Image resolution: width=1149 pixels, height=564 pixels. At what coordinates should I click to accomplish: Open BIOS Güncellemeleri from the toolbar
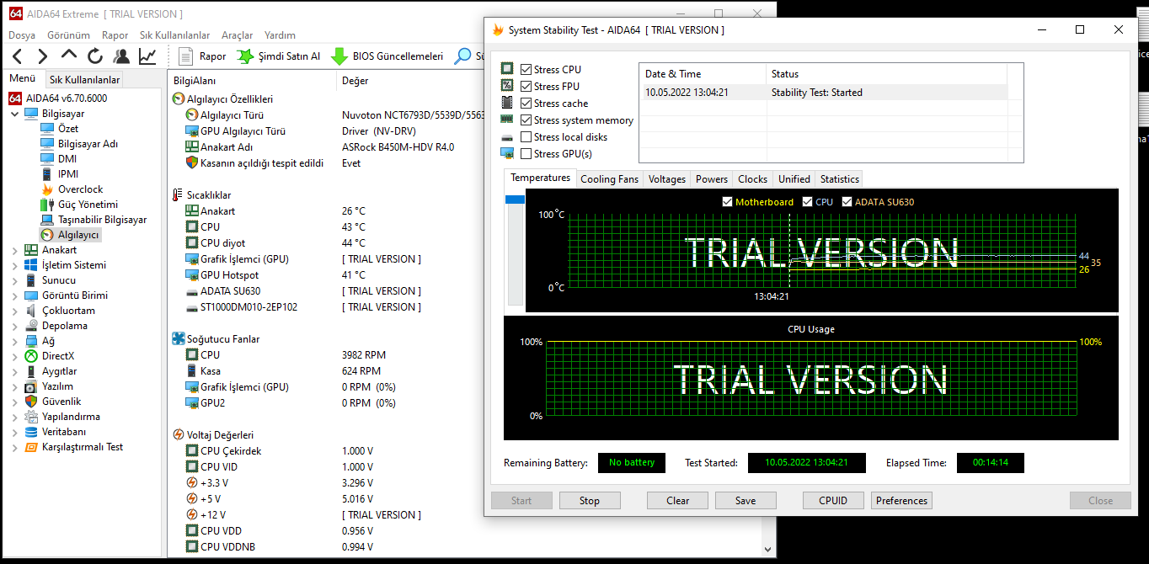click(387, 56)
